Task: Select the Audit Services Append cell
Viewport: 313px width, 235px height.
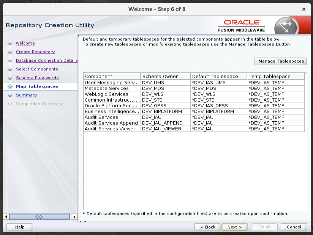Action: point(112,123)
